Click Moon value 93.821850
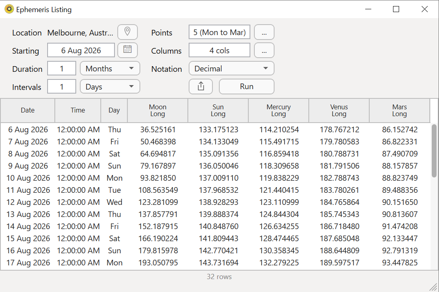The height and width of the screenshot is (292, 439). (x=158, y=178)
